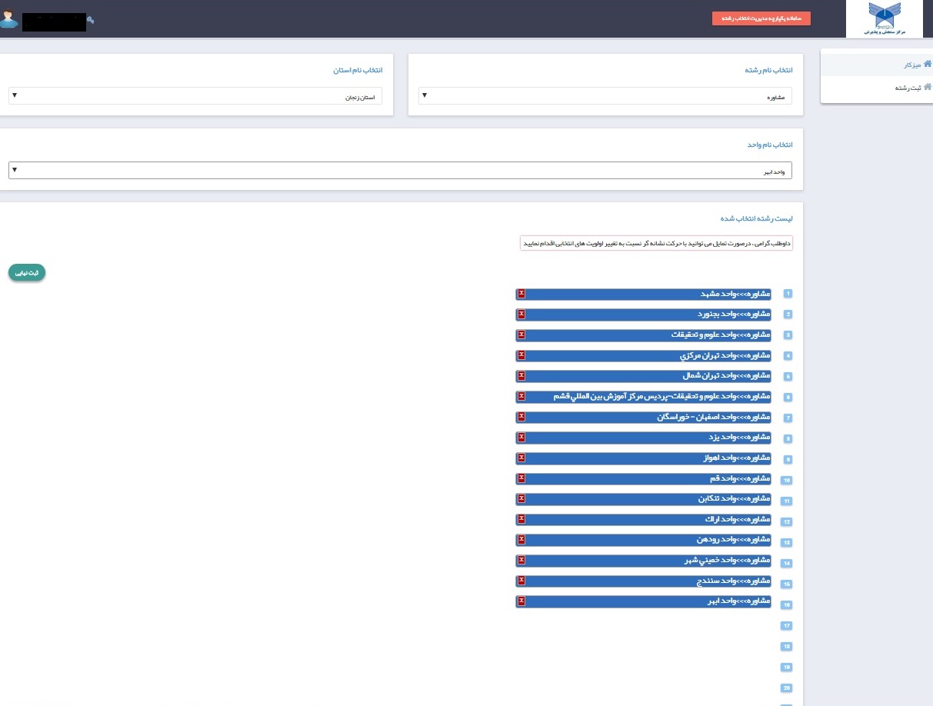The height and width of the screenshot is (706, 933).
Task: Delete the واحد تهران مرکزی row using its X icon
Action: click(x=521, y=355)
